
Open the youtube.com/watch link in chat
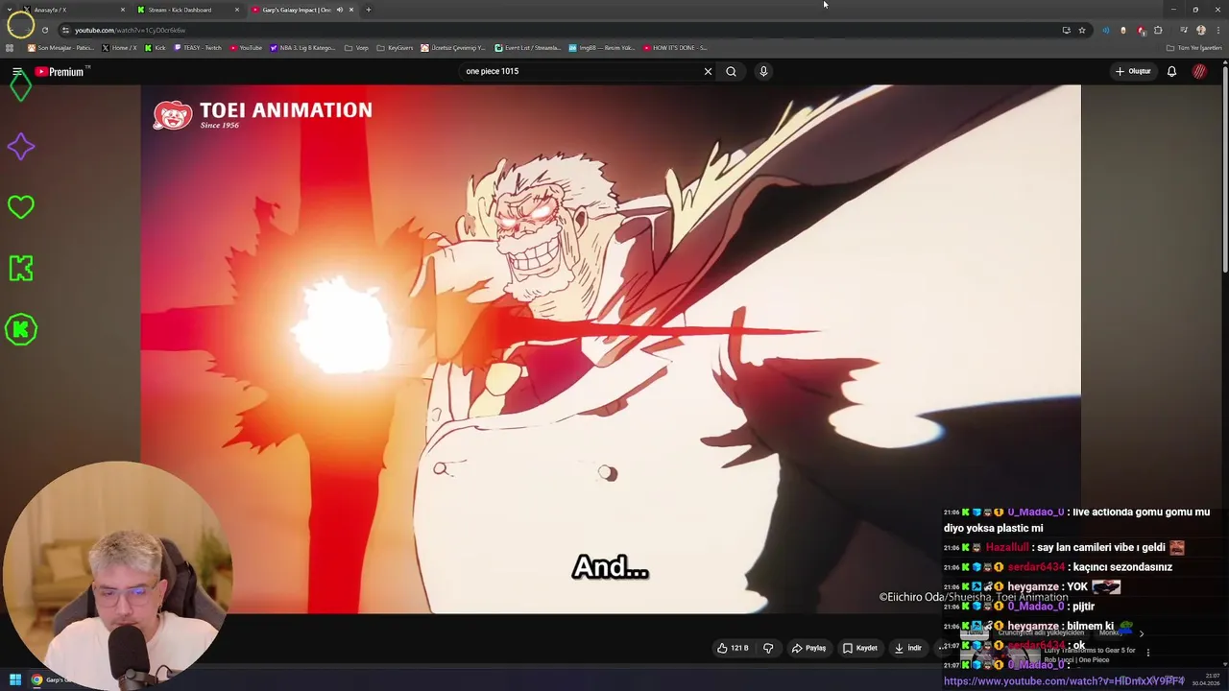1064,681
